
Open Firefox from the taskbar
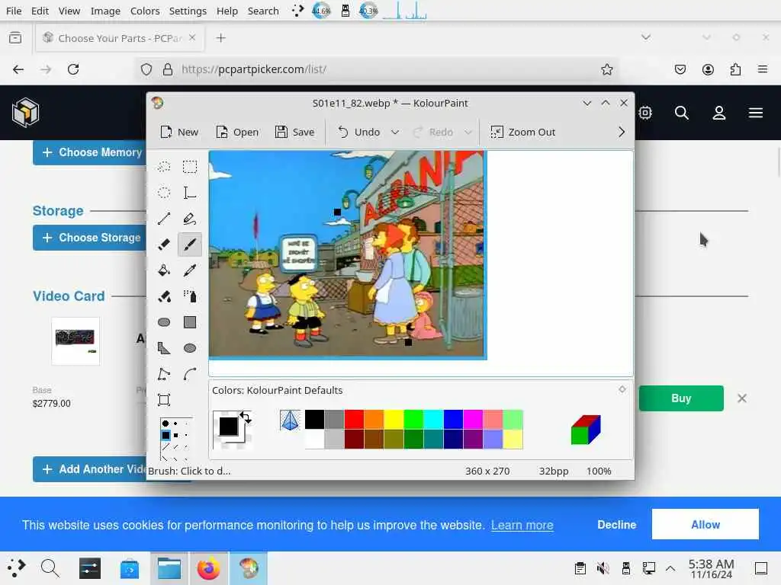tap(209, 568)
